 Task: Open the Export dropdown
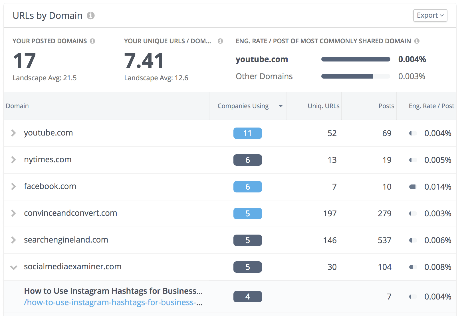(x=430, y=15)
